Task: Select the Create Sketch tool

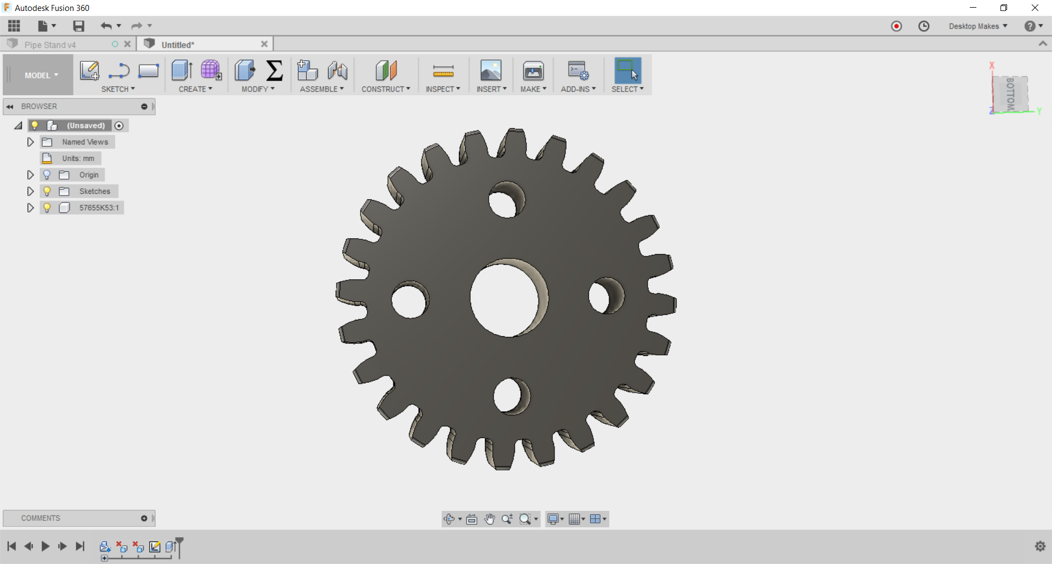Action: [89, 71]
